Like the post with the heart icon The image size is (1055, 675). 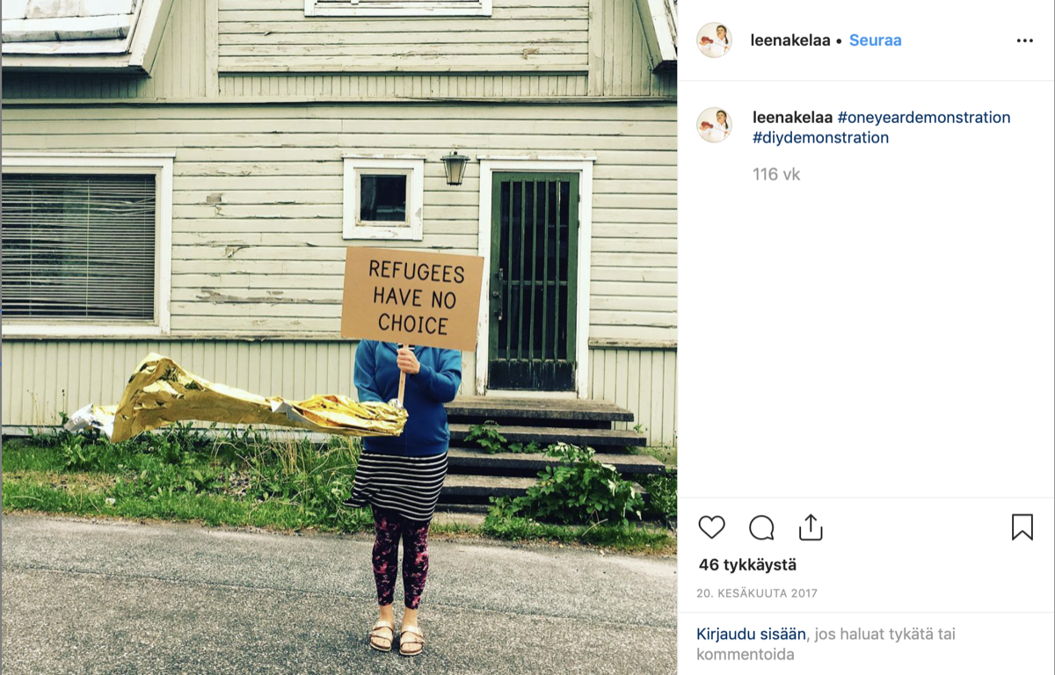(x=711, y=527)
